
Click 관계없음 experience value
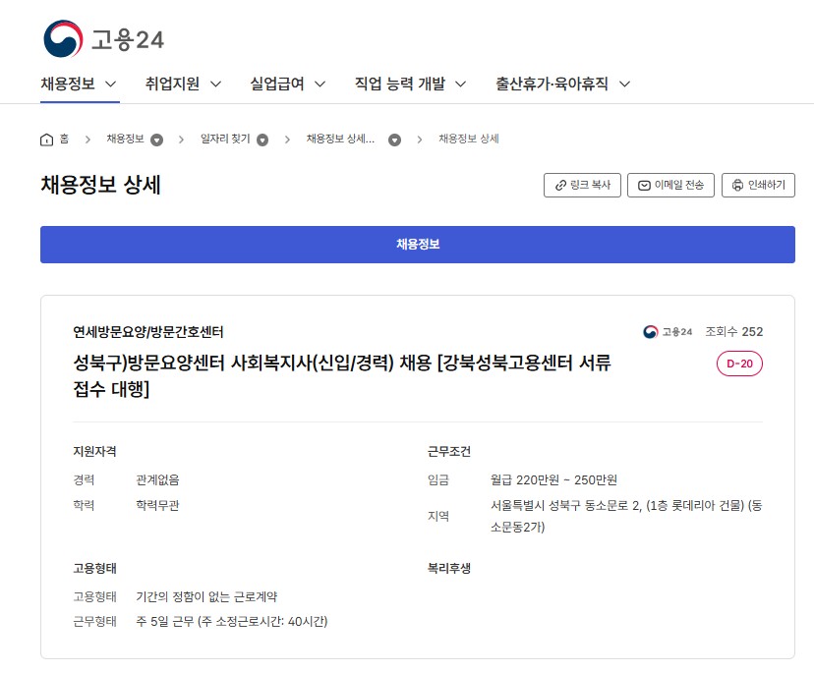tap(158, 480)
